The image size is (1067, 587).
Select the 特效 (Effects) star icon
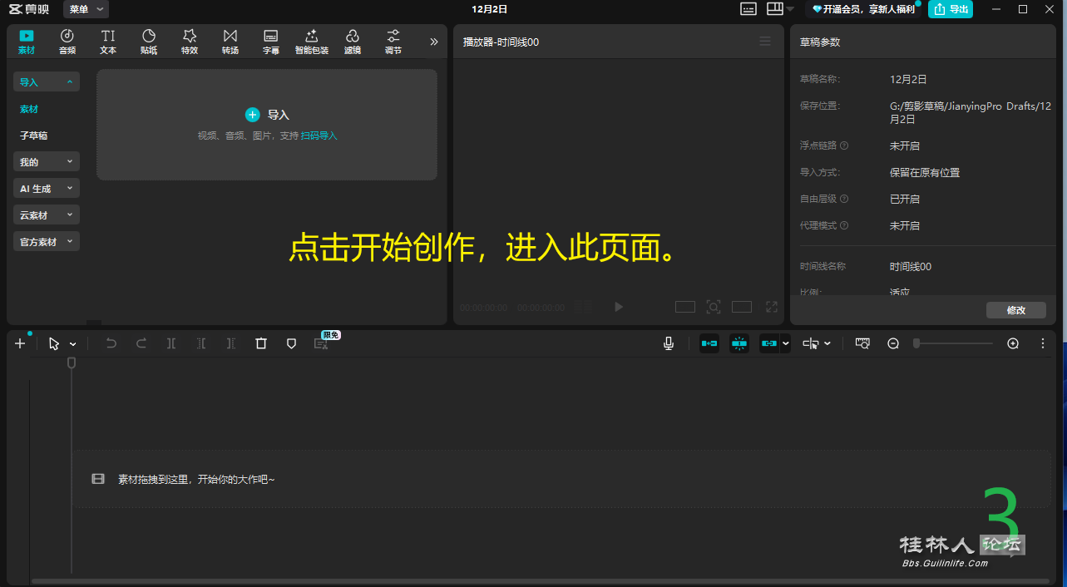tap(190, 41)
